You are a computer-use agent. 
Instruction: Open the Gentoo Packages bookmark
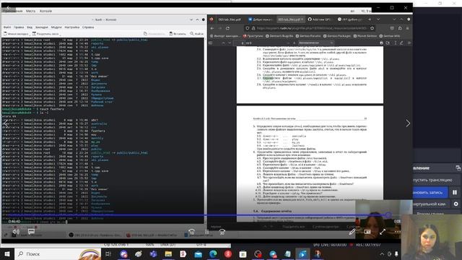coord(337,36)
